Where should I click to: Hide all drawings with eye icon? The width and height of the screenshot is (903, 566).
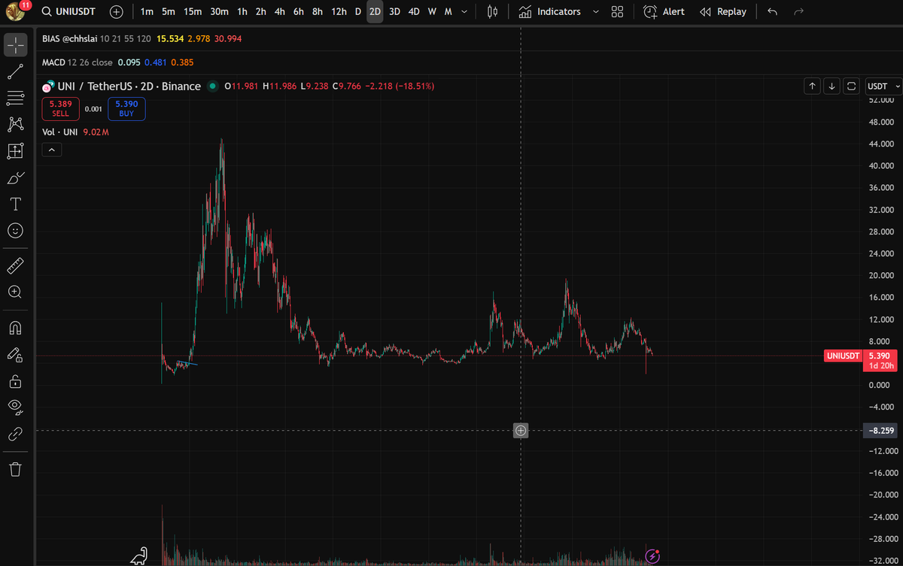tap(15, 407)
